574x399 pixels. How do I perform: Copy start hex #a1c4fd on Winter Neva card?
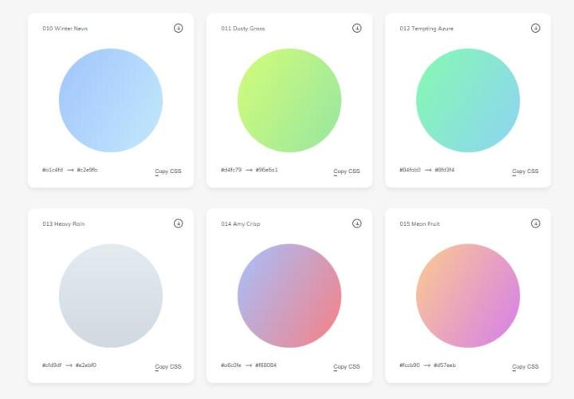point(53,170)
